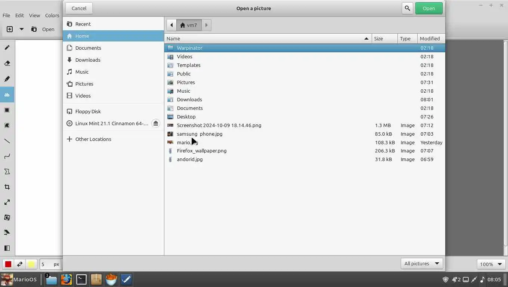
Task: Select the file andorid.jpg
Action: pos(305,159)
